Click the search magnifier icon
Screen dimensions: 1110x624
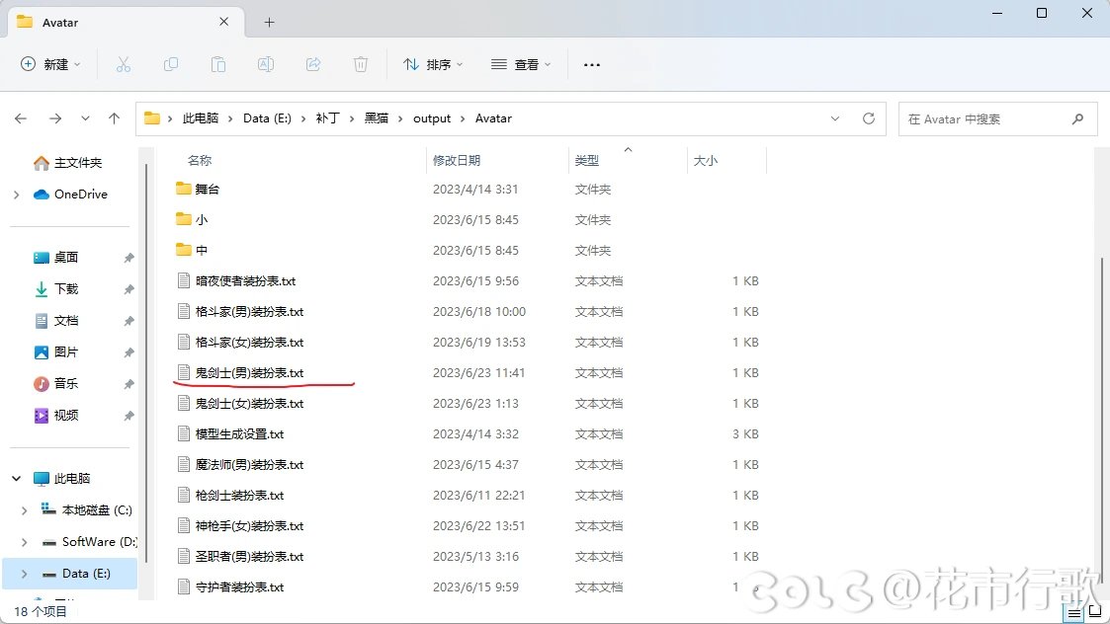tap(1077, 118)
